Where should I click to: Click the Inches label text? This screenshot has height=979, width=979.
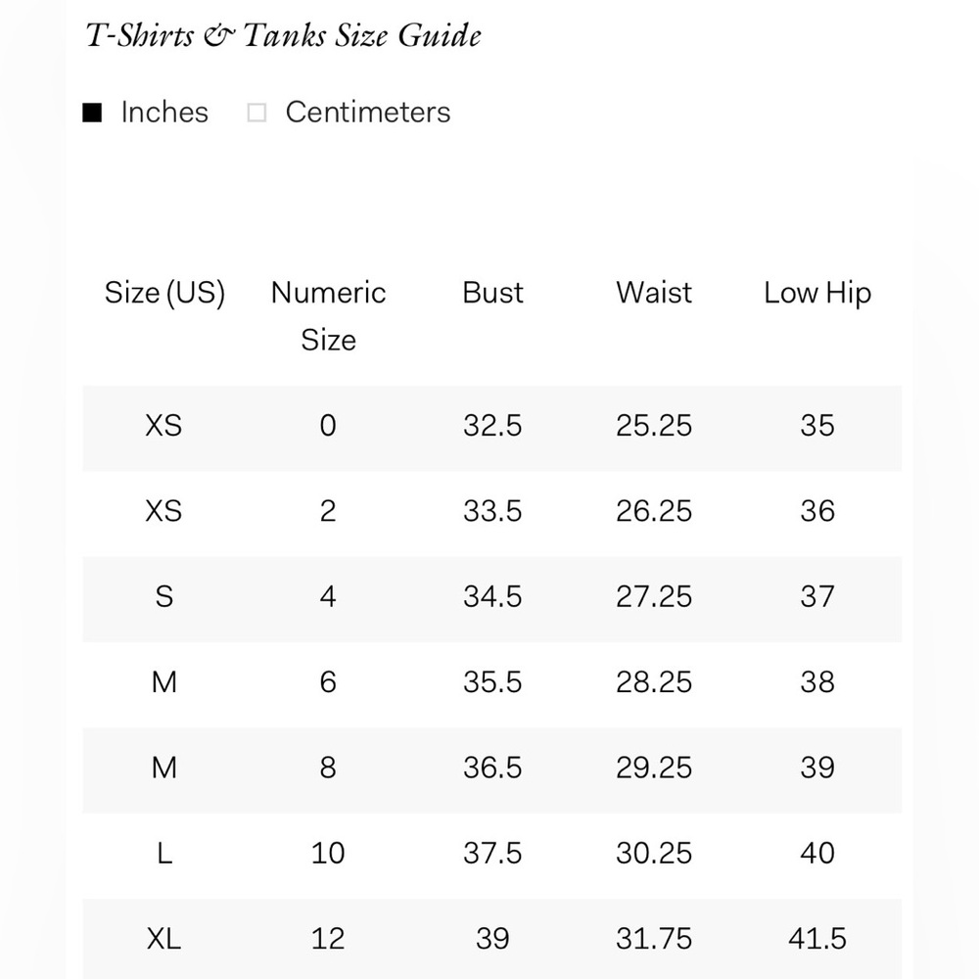click(x=164, y=113)
